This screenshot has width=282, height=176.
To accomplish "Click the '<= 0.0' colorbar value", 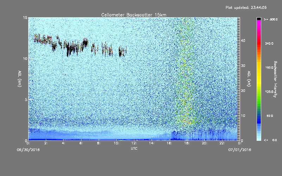I will 270,140.
